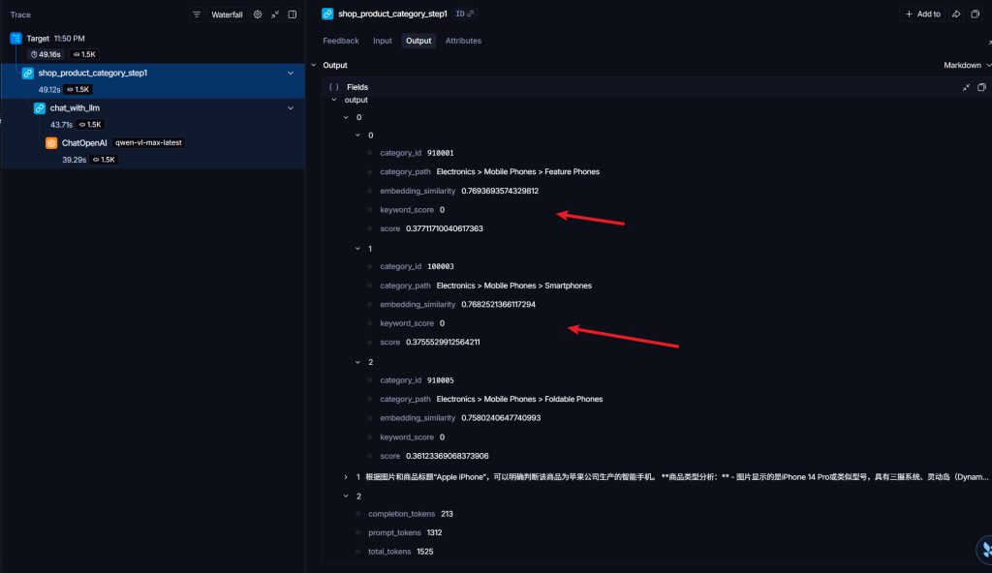Switch to the Input tab
The image size is (992, 573).
coord(382,41)
